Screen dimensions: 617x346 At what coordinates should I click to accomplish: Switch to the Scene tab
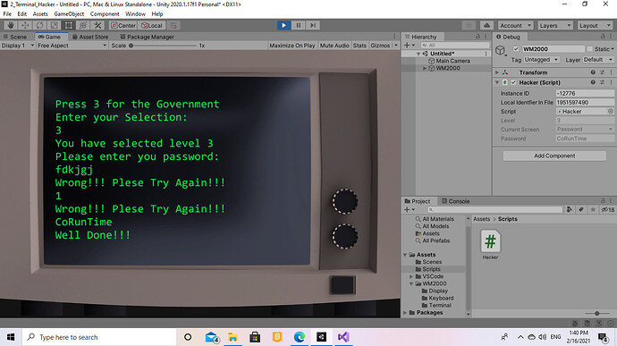coord(16,37)
